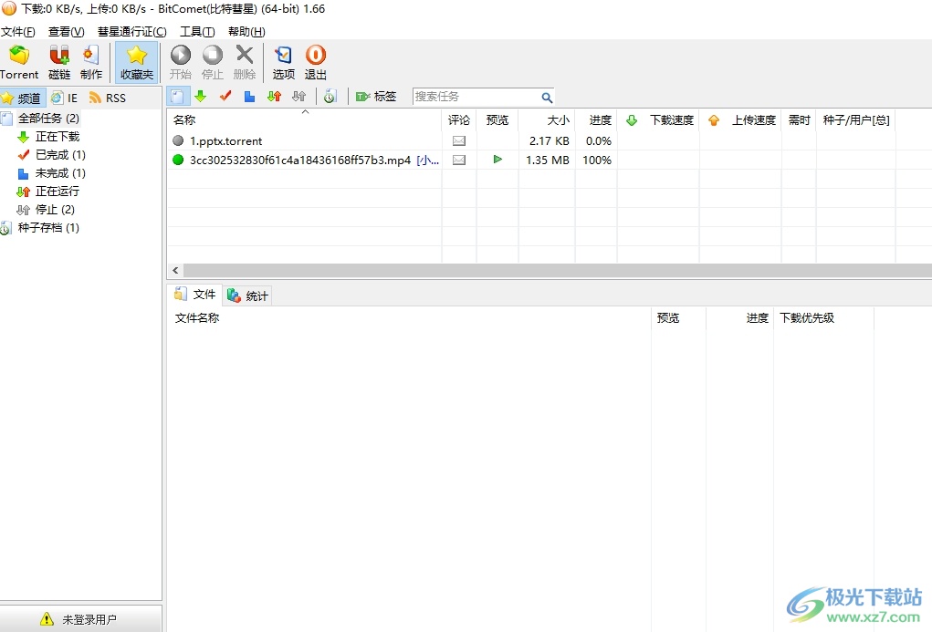Click the 1.35 MB size cell
Image resolution: width=932 pixels, height=632 pixels.
click(x=548, y=161)
